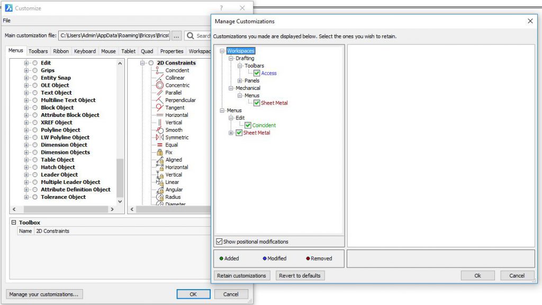This screenshot has height=305, width=542.
Task: Click Cancel in Manage Customizations dialog
Action: (x=517, y=276)
